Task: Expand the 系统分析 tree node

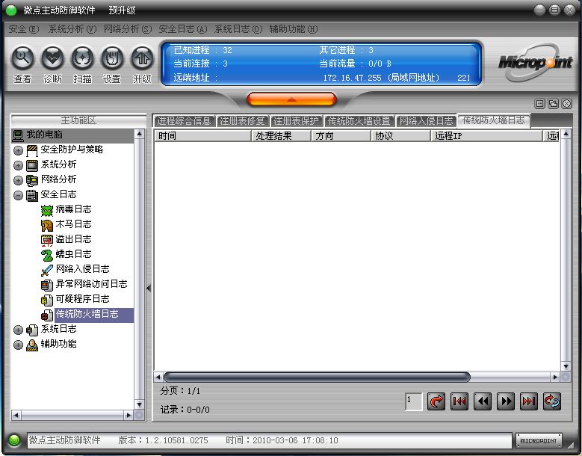Action: tap(18, 165)
